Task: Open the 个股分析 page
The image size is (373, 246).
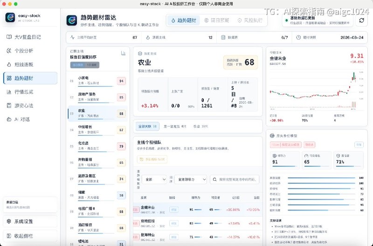Action: [30, 50]
